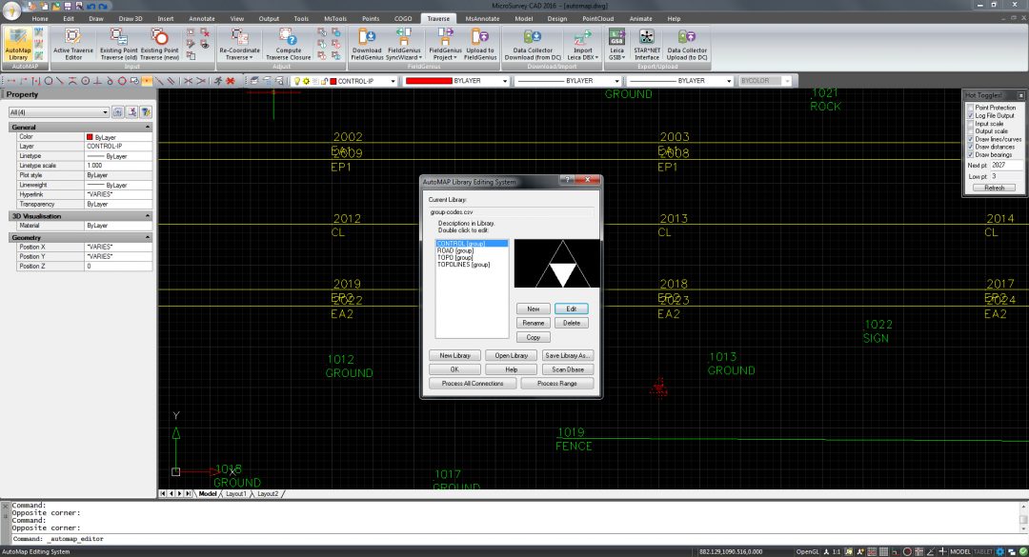Viewport: 1029px width, 557px height.
Task: Collapse the General property section
Action: (148, 127)
